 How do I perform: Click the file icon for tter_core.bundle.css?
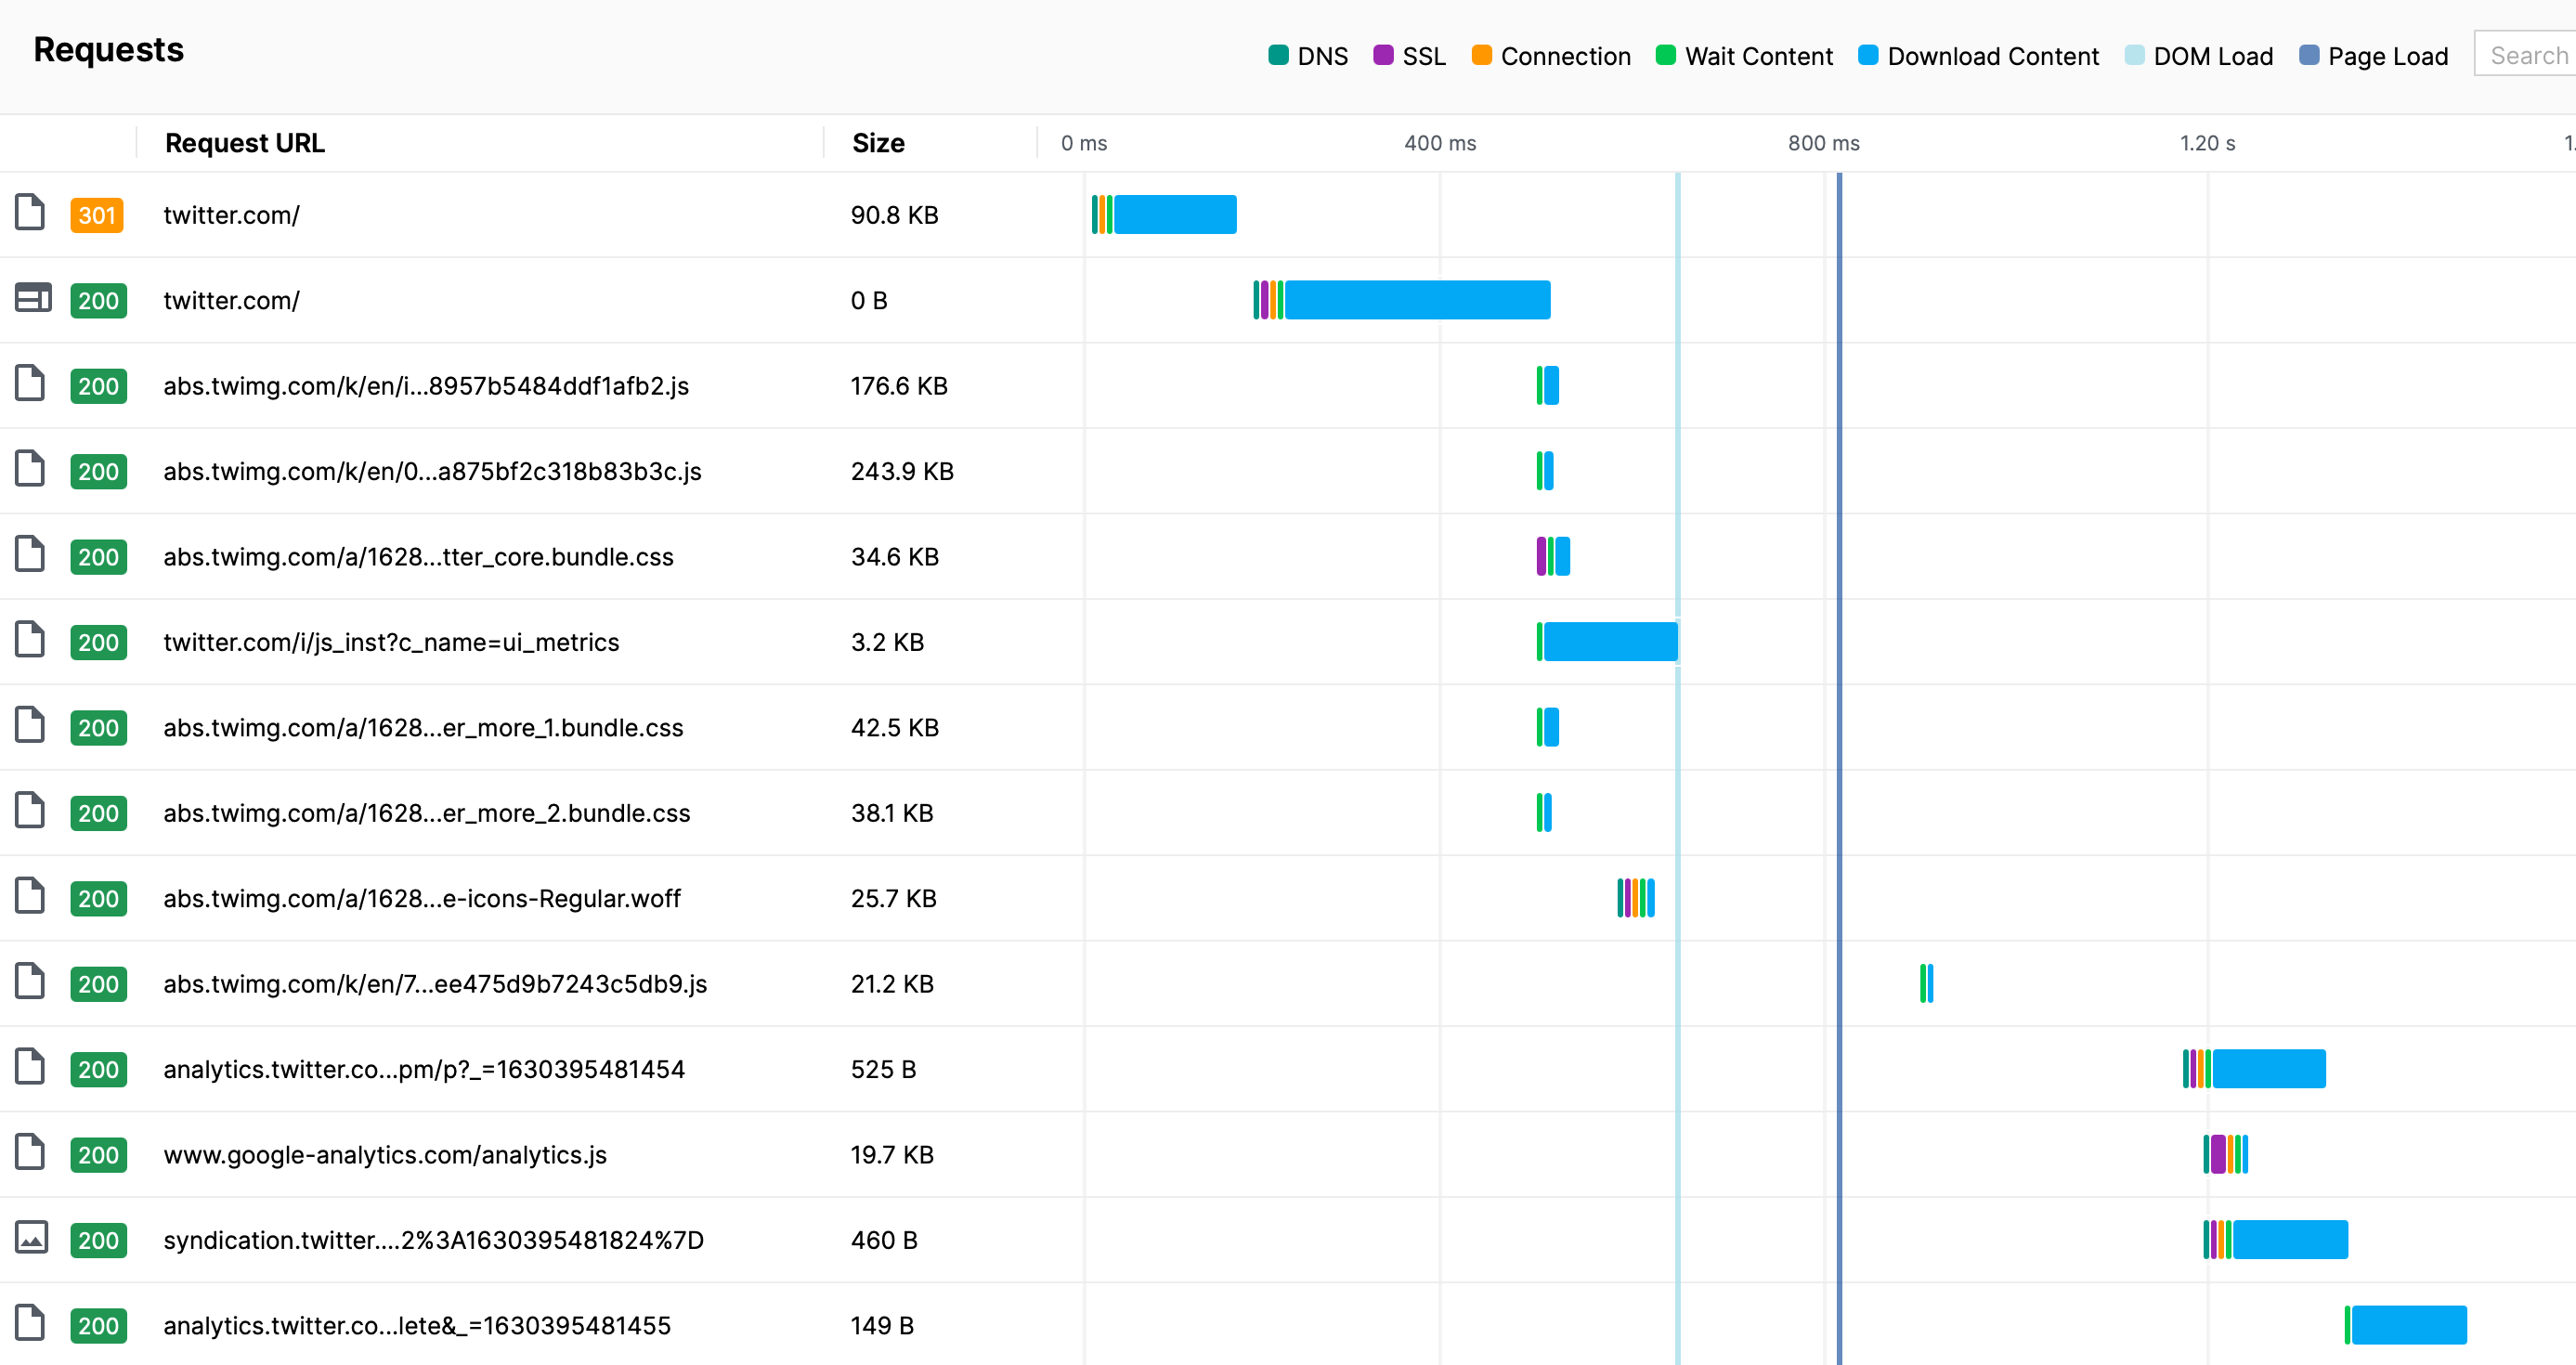tap(30, 555)
